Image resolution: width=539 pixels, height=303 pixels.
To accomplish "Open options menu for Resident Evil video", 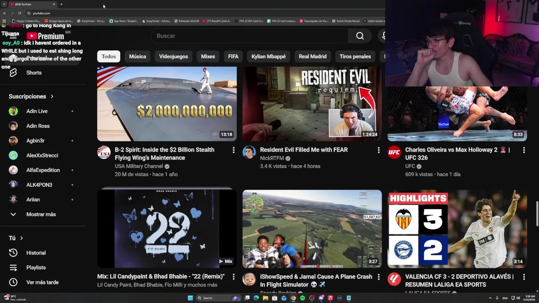I will pyautogui.click(x=379, y=150).
